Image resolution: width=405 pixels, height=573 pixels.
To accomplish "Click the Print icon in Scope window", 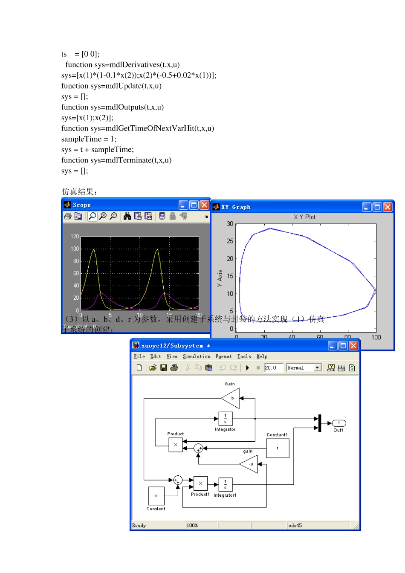I will (x=68, y=216).
